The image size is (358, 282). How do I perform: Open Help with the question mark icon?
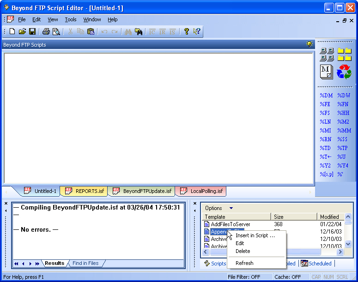(186, 31)
